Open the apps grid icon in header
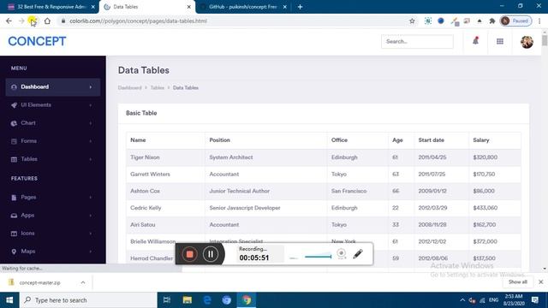This screenshot has height=308, width=548. 500,42
